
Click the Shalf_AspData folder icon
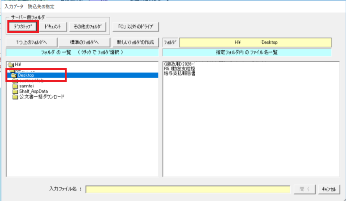pos(15,91)
